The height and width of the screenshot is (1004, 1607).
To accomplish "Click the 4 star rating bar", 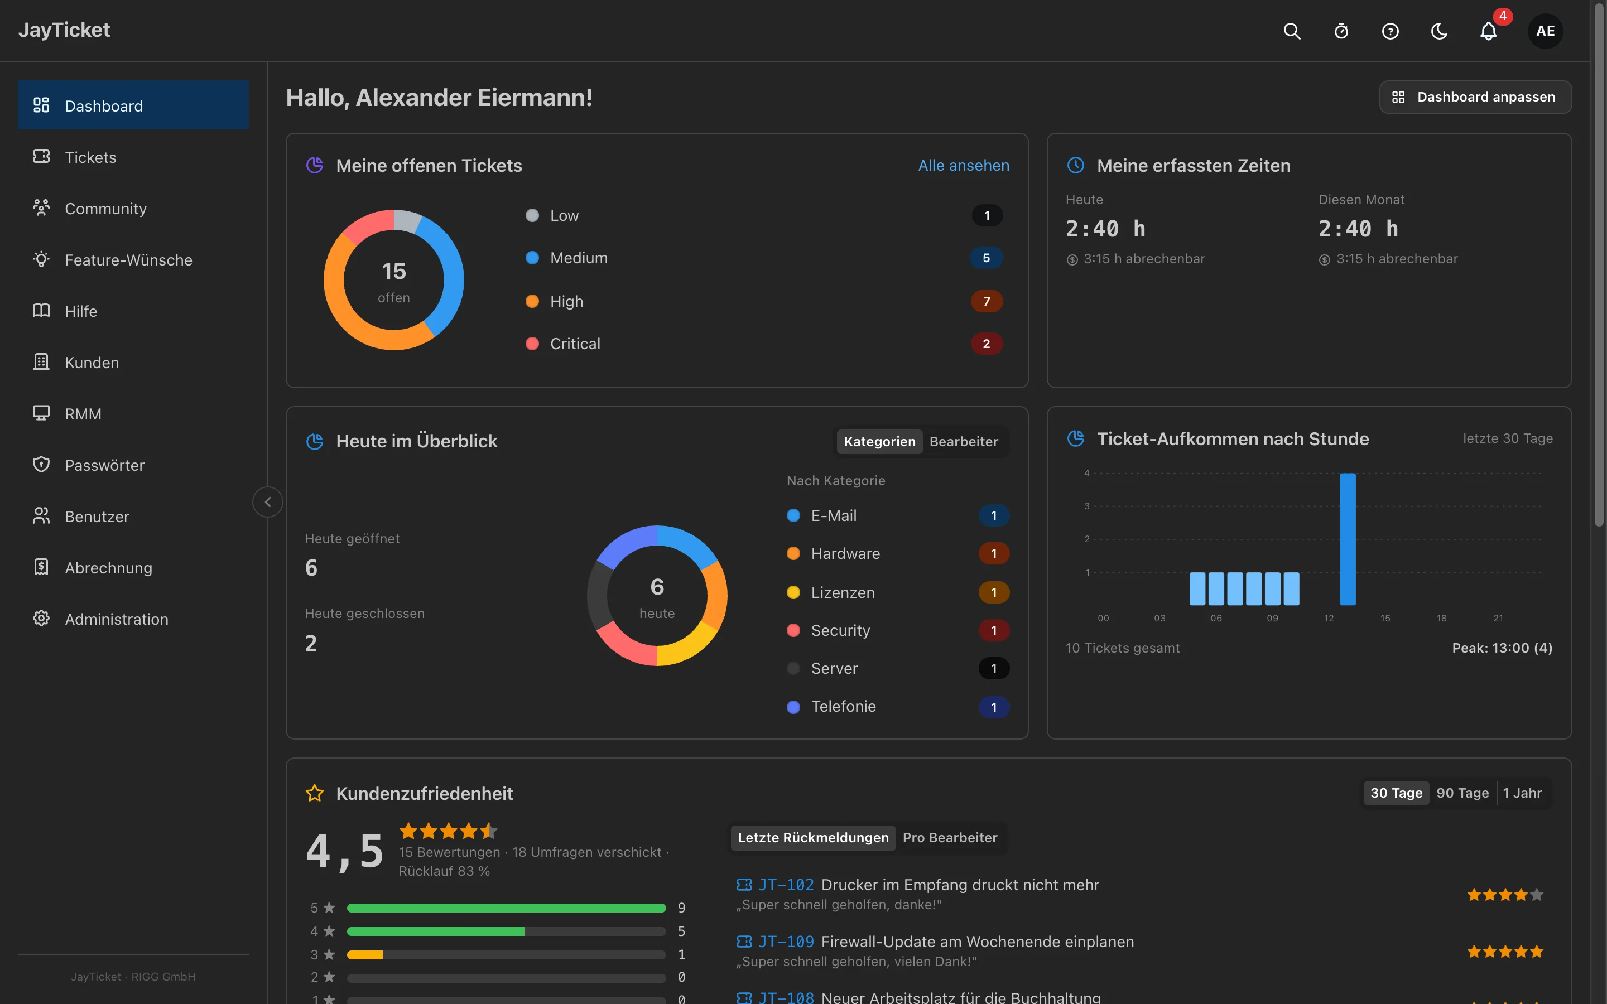I will coord(506,931).
